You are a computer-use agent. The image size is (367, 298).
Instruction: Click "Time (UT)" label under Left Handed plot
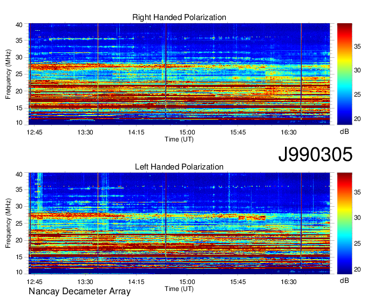point(179,289)
